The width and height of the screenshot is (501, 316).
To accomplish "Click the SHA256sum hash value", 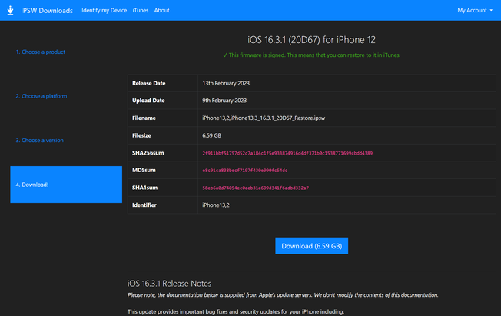I will click(x=287, y=153).
